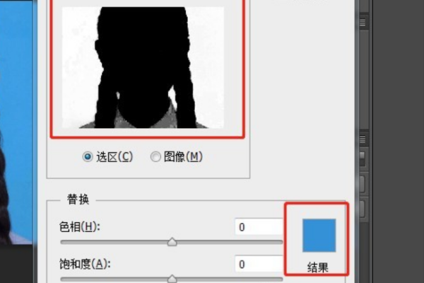Select the 选区(C) radio button

(88, 156)
